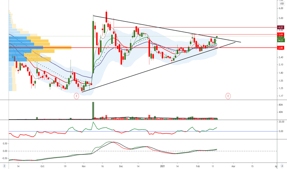Viewport: 287px width, 169px height.
Task: Click the 6.00 price axis label
Action: (281, 8)
